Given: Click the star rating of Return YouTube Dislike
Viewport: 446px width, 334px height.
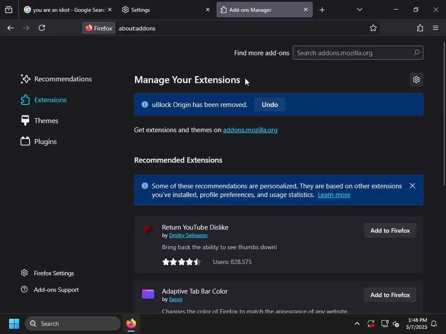Looking at the screenshot, I should pyautogui.click(x=181, y=262).
